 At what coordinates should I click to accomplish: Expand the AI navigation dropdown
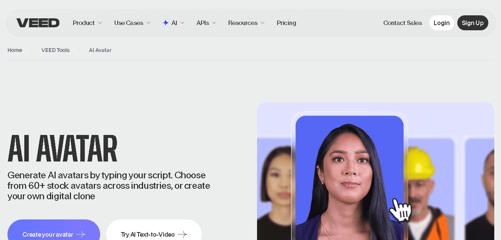[174, 23]
